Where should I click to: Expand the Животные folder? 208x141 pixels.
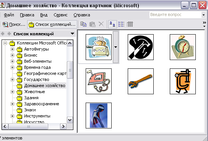coord(12,92)
